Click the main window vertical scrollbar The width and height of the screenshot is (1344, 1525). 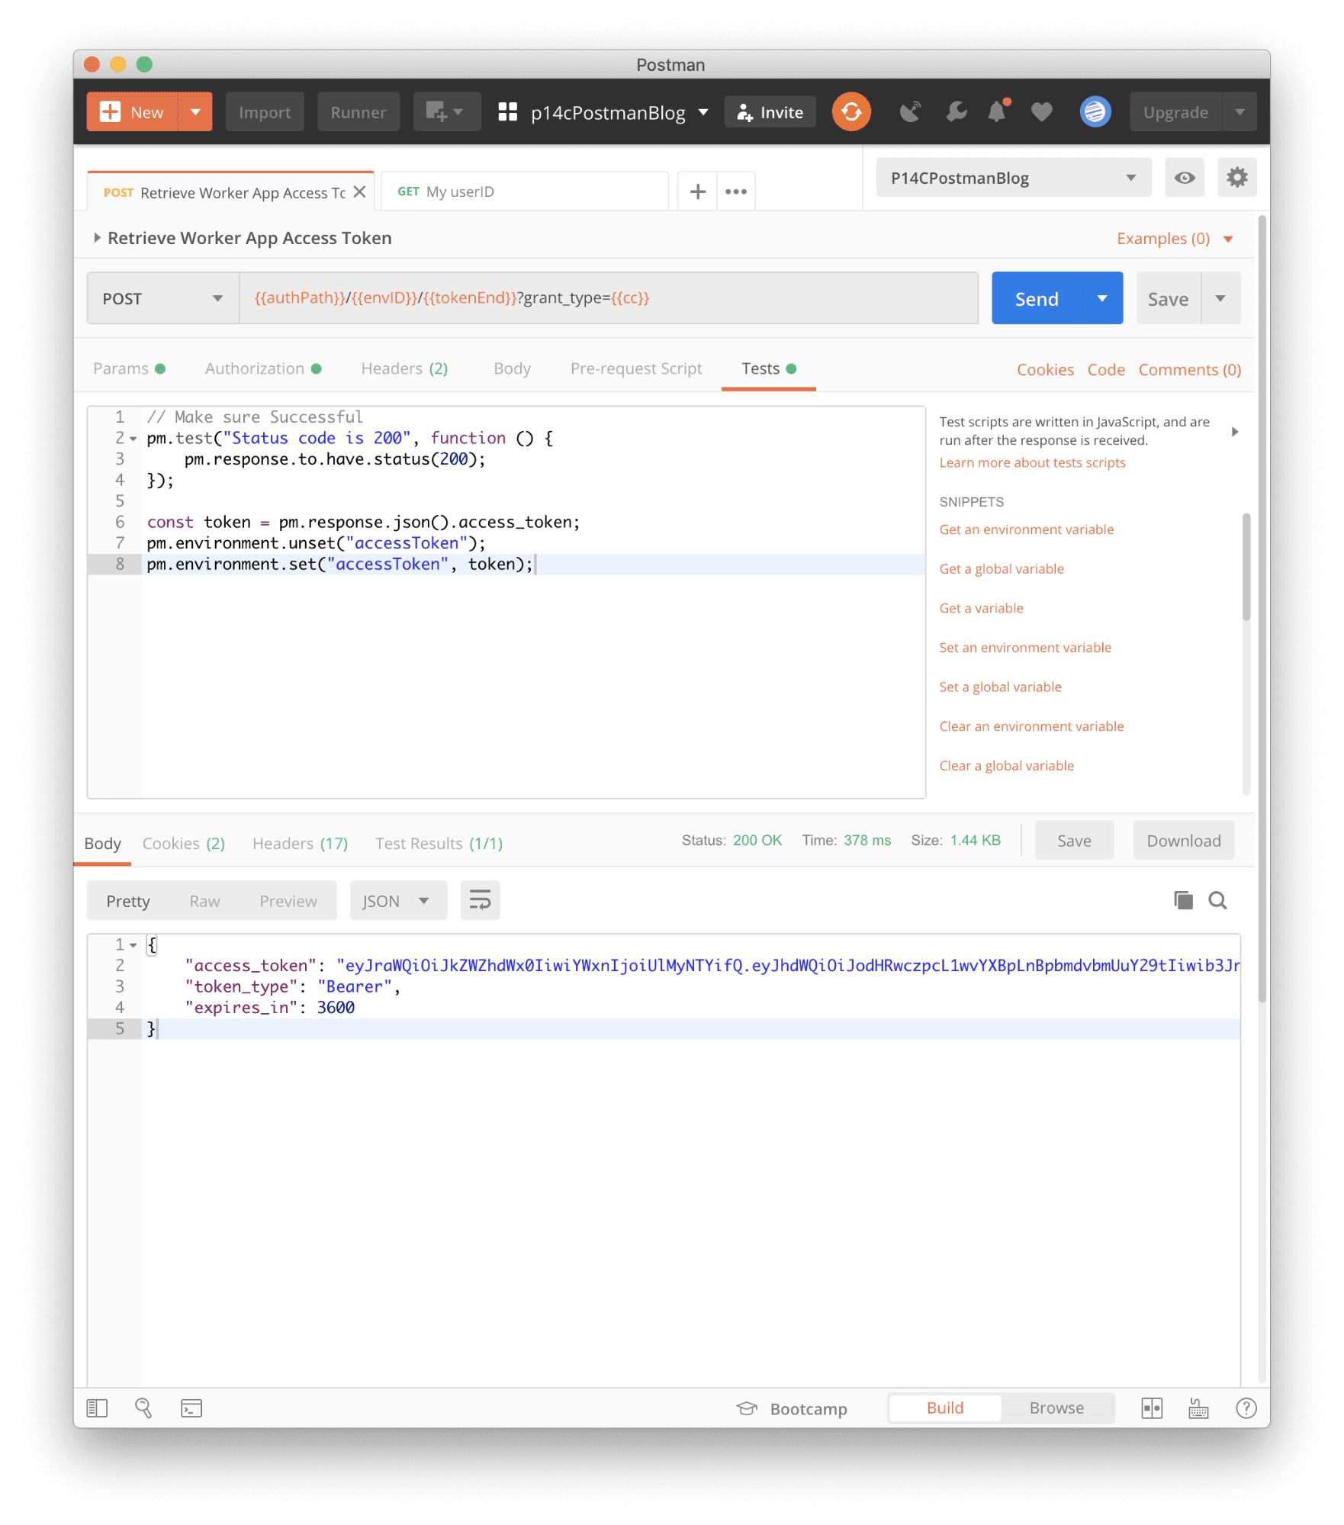point(1262,610)
